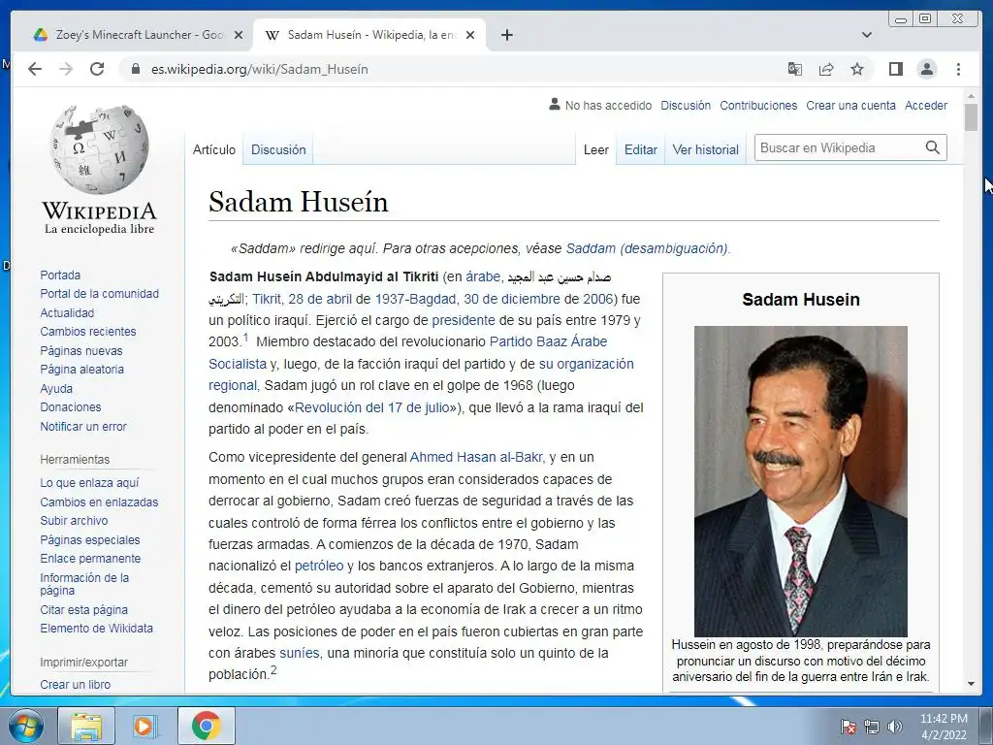This screenshot has width=993, height=745.
Task: Click the page scrollbar up arrow
Action: [x=971, y=97]
